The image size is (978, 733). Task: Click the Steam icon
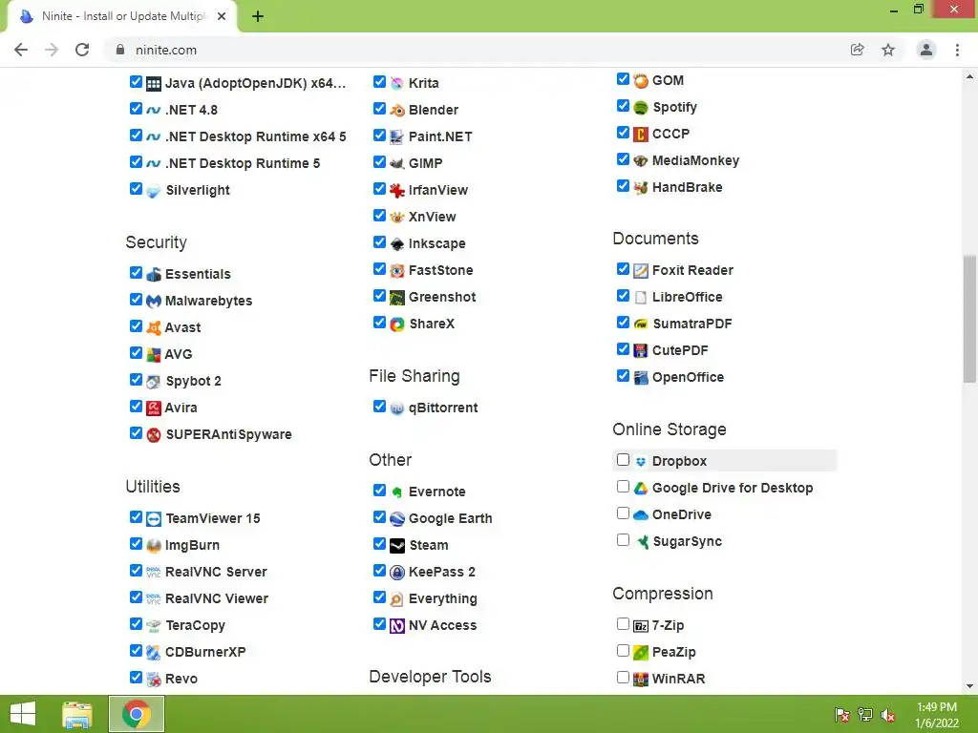coord(396,546)
